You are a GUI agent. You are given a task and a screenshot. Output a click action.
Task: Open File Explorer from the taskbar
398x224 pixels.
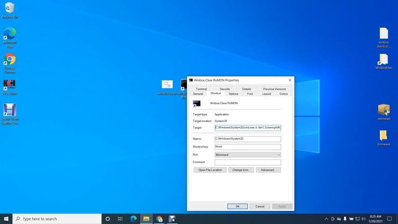(146, 218)
